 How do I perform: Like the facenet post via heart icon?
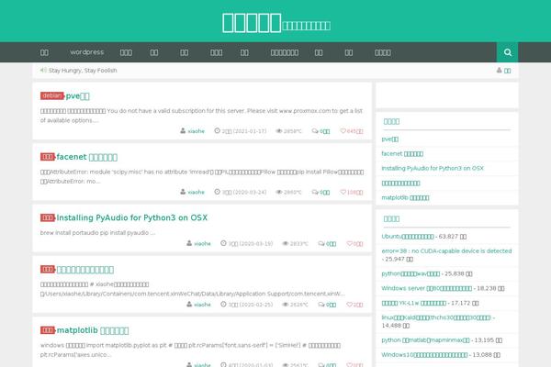[343, 192]
